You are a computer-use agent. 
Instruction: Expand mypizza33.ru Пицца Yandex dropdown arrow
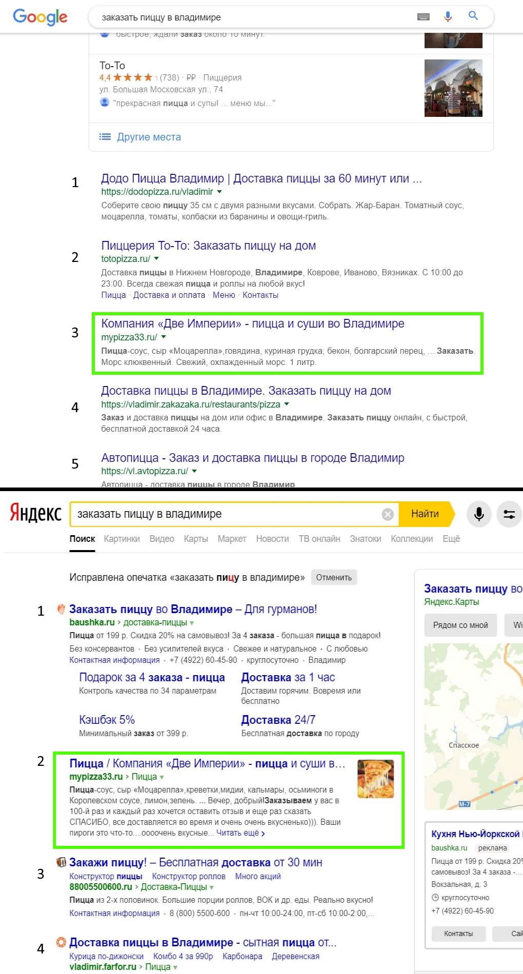[162, 777]
